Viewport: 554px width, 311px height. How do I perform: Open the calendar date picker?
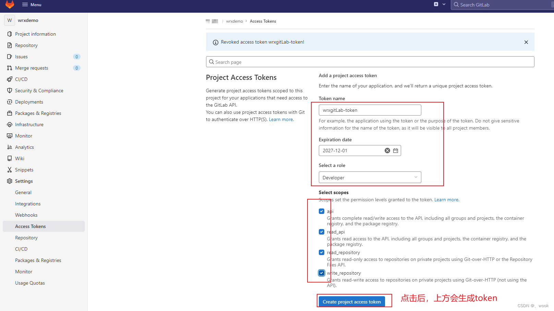click(x=396, y=151)
